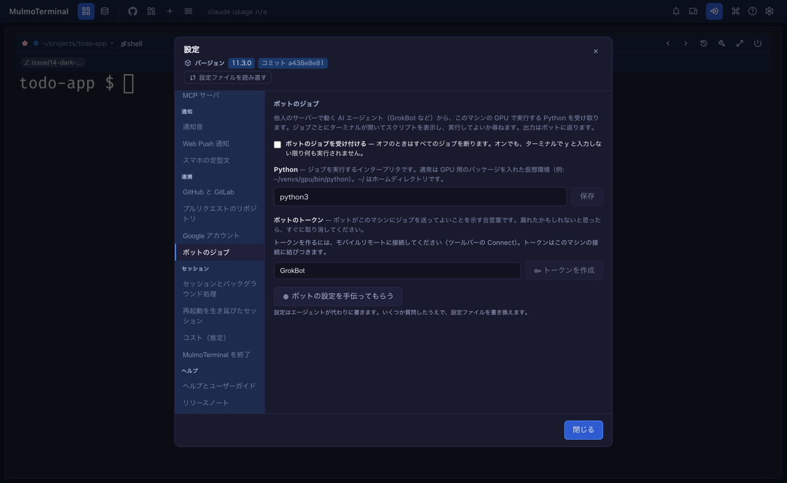
Task: Click ボットの設定を手伝ってもらう button
Action: tap(338, 297)
